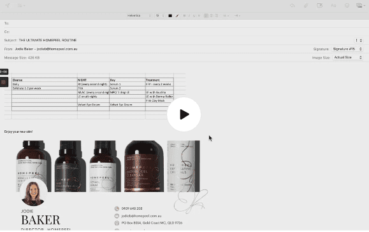369x232 pixels.
Task: Click the Exfoliating Crystals bottle image
Action: pos(184,166)
